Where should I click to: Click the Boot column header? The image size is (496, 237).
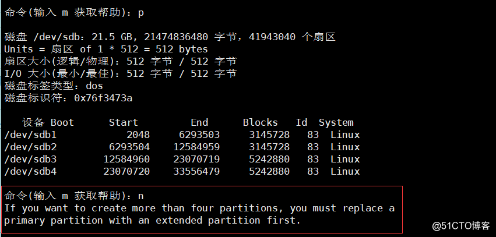62,123
